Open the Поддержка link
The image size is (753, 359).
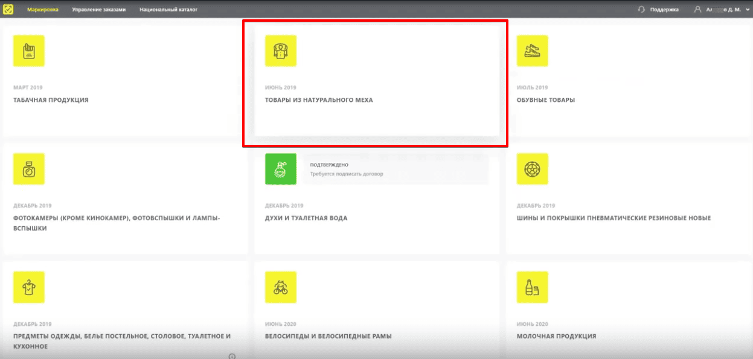[x=664, y=10]
